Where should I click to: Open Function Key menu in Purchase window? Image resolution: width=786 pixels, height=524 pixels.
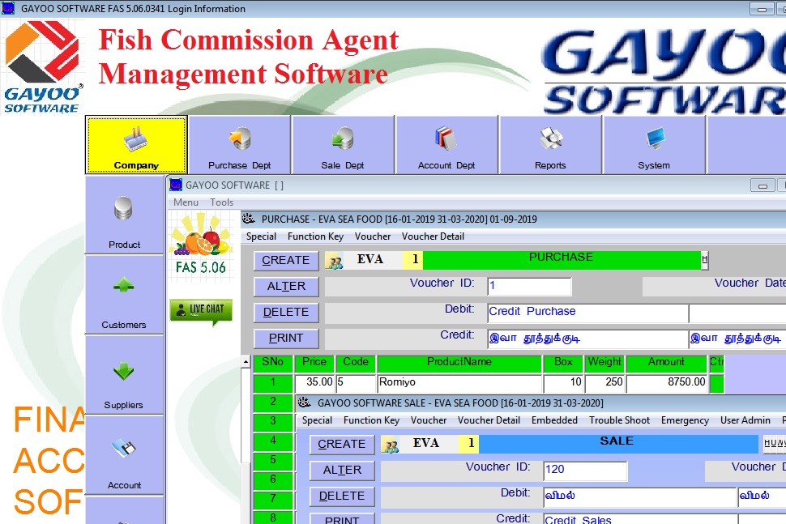[x=315, y=236]
